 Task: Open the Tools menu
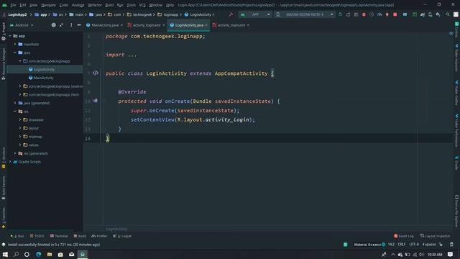131,5
